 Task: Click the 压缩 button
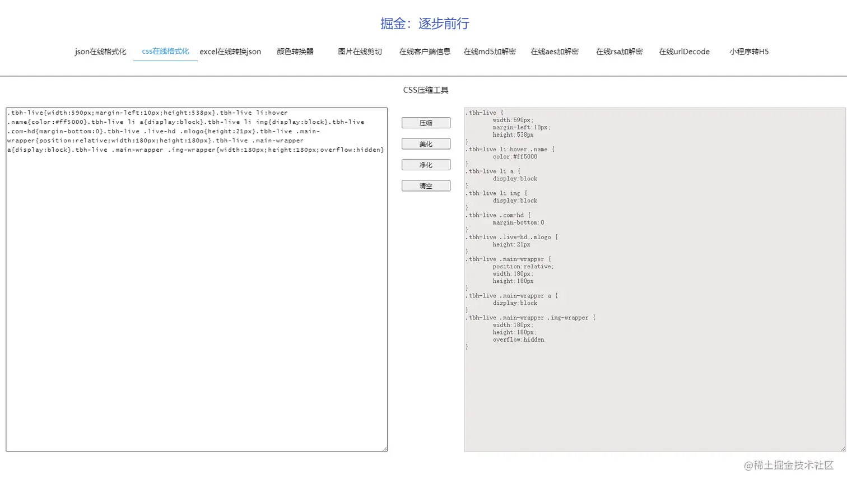point(426,123)
